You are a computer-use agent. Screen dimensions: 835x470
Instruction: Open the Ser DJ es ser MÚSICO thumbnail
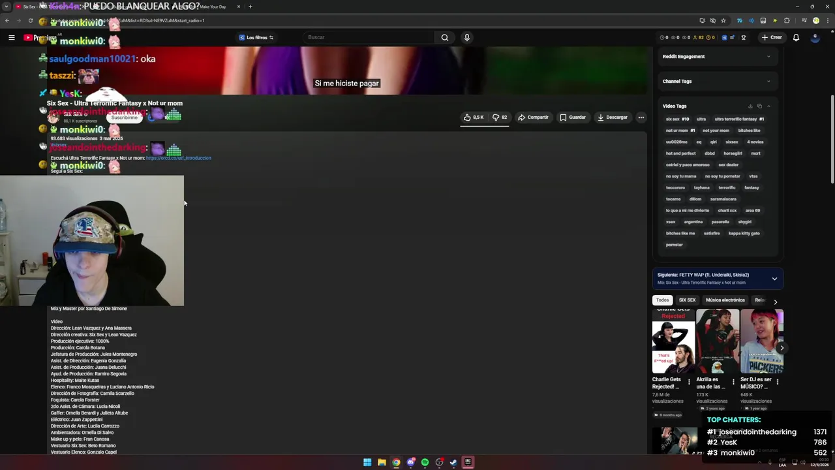(762, 341)
